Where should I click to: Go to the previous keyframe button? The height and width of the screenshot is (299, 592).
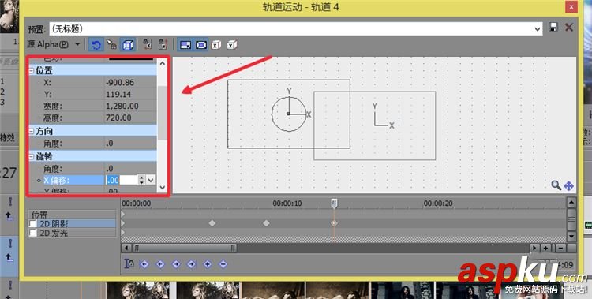(x=160, y=264)
